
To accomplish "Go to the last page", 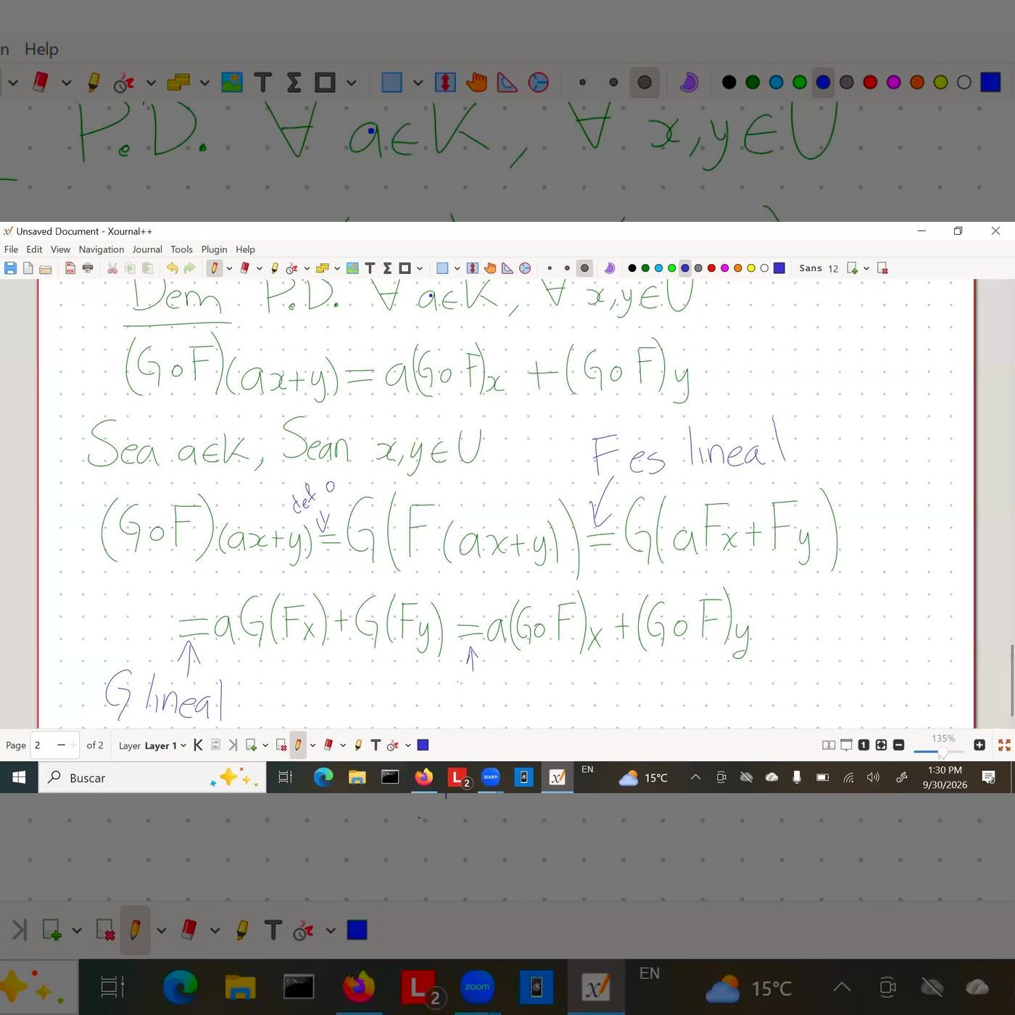I will pyautogui.click(x=233, y=745).
